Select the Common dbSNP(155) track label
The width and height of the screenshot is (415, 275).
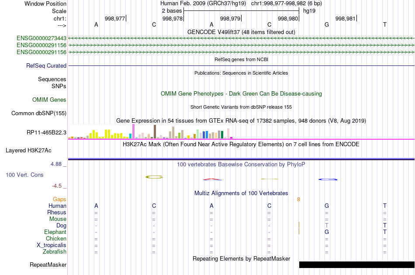click(39, 113)
